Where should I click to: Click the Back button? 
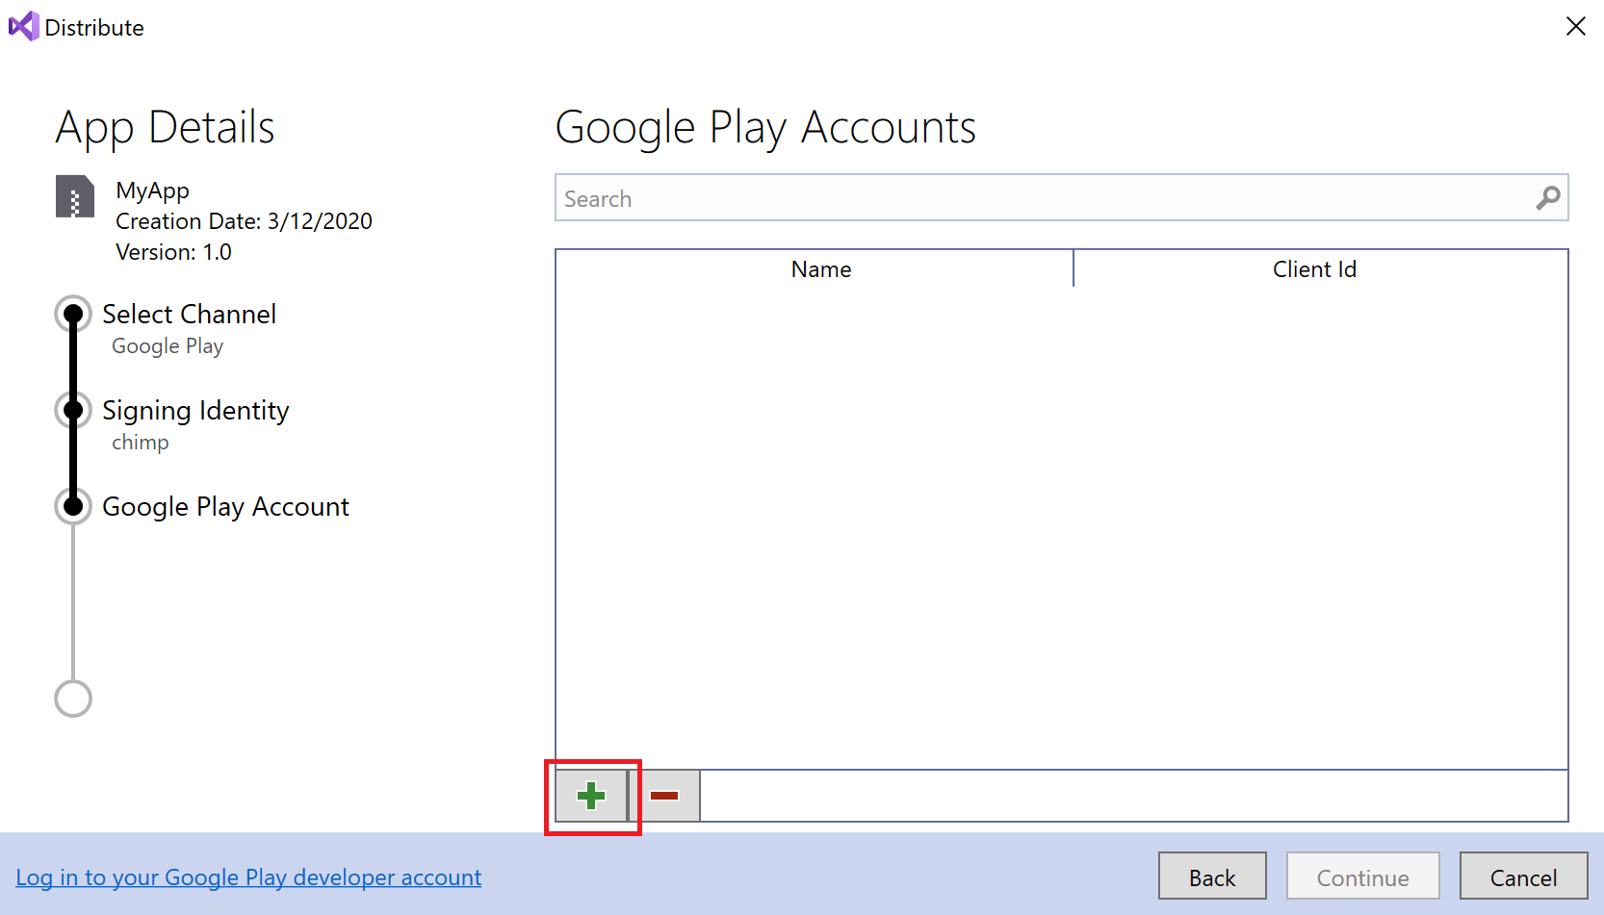point(1212,877)
